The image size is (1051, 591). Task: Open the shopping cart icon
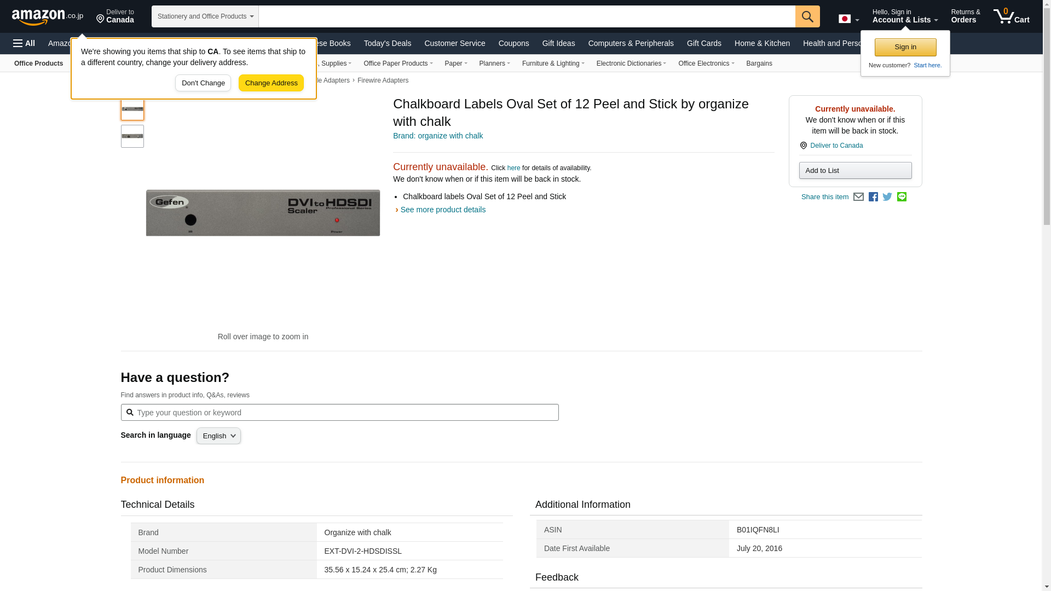[1011, 16]
